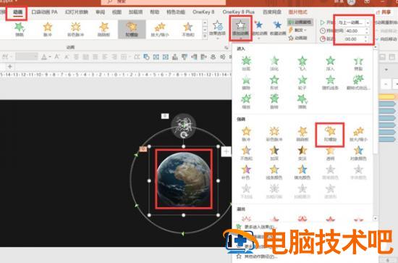Activate the 动画刷 animation painter
The image size is (398, 263).
click(x=298, y=38)
